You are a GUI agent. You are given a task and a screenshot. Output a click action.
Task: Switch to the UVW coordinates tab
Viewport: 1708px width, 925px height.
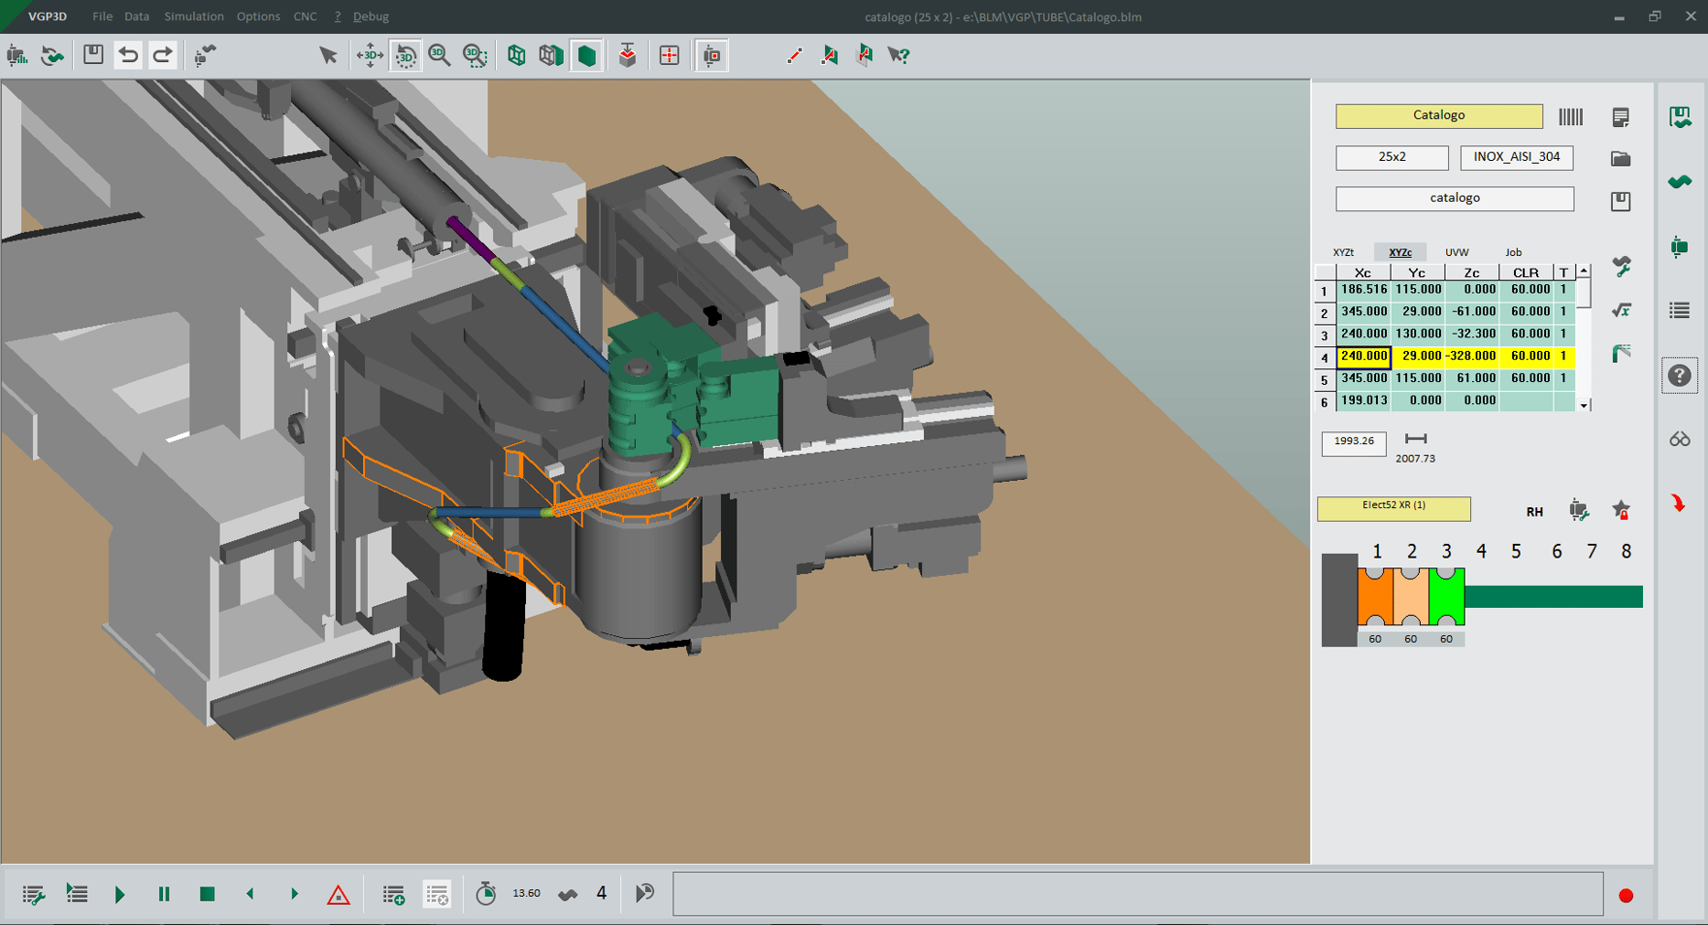coord(1457,252)
